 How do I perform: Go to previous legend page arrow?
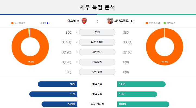41,23
